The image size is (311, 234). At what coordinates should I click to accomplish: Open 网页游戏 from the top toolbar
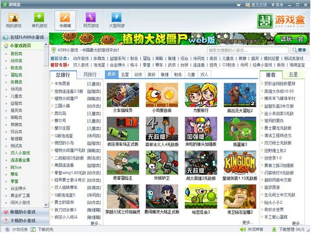click(x=91, y=20)
